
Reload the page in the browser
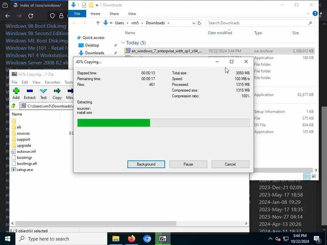pyautogui.click(x=31, y=16)
